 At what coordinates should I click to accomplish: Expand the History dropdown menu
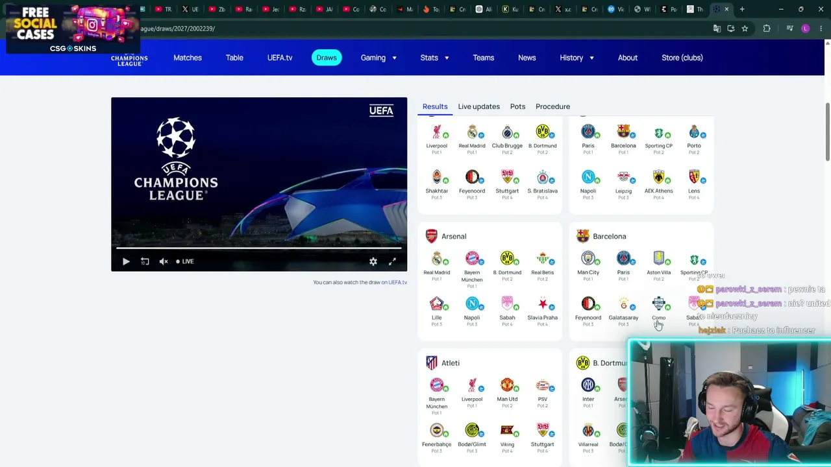577,58
